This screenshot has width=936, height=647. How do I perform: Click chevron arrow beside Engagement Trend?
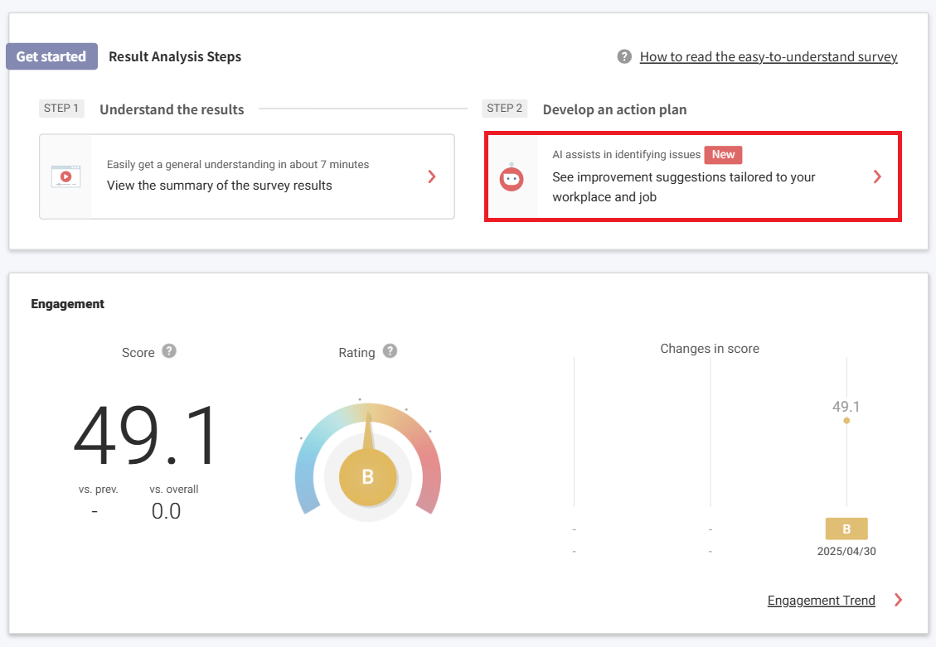click(x=899, y=600)
